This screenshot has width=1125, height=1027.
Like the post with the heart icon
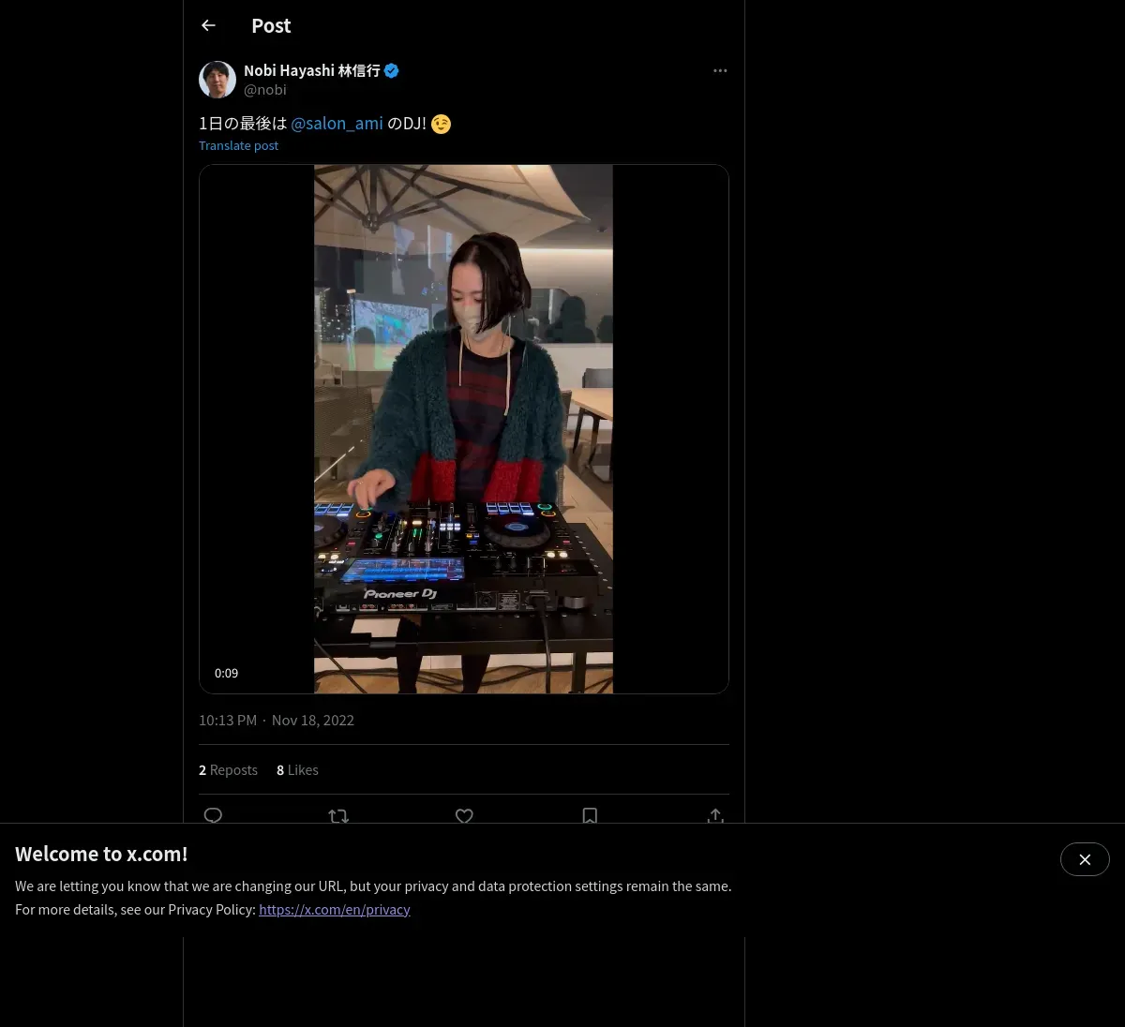(x=464, y=815)
